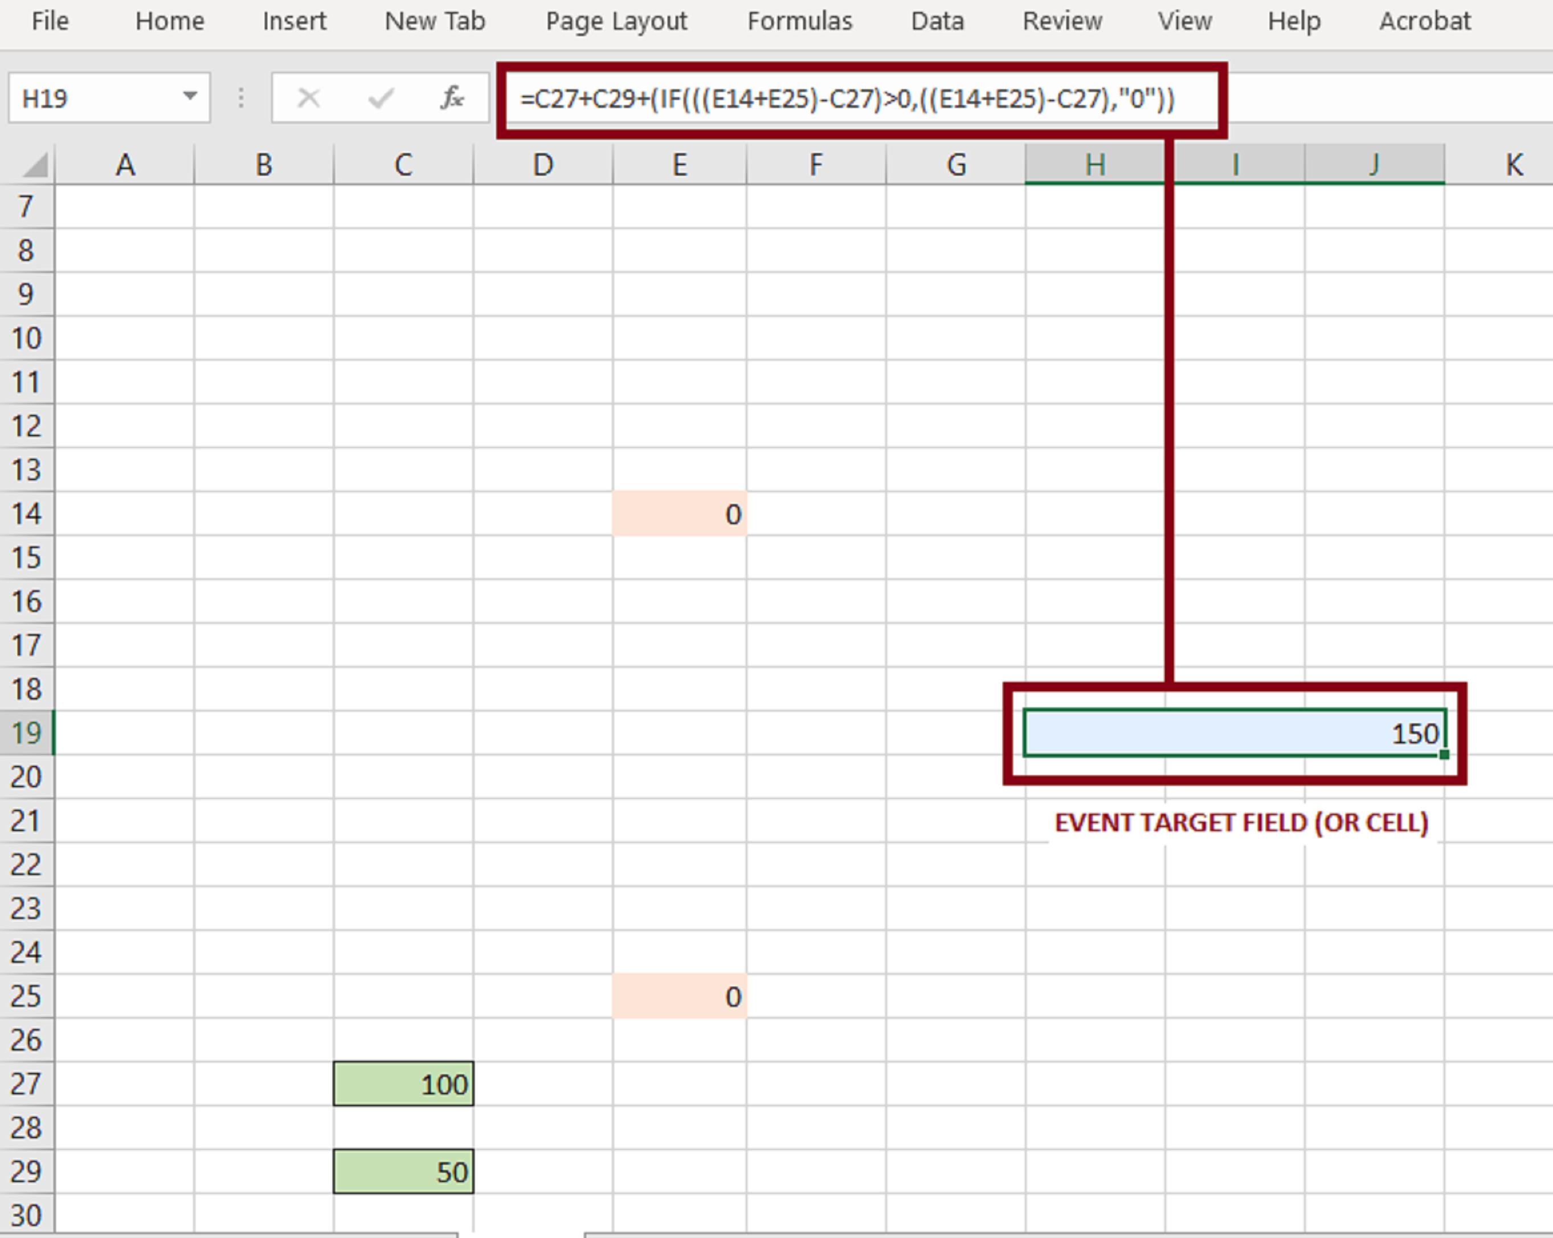Click the three-dot separator next to Name Box
This screenshot has height=1238, width=1553.
point(240,98)
